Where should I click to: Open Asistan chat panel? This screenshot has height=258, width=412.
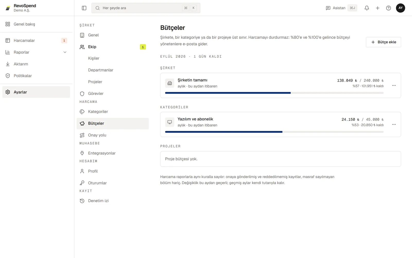click(341, 8)
